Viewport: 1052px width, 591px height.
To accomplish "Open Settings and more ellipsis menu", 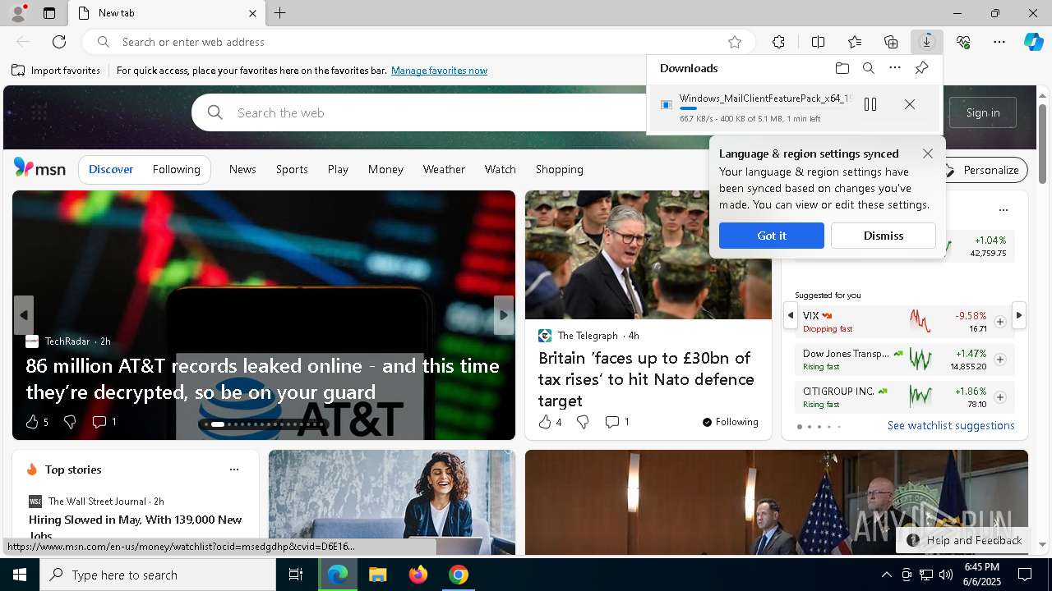I will tap(999, 42).
